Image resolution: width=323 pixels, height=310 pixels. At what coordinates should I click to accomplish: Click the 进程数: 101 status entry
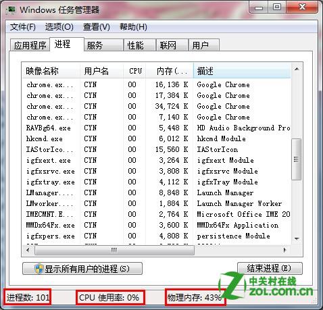tap(28, 297)
